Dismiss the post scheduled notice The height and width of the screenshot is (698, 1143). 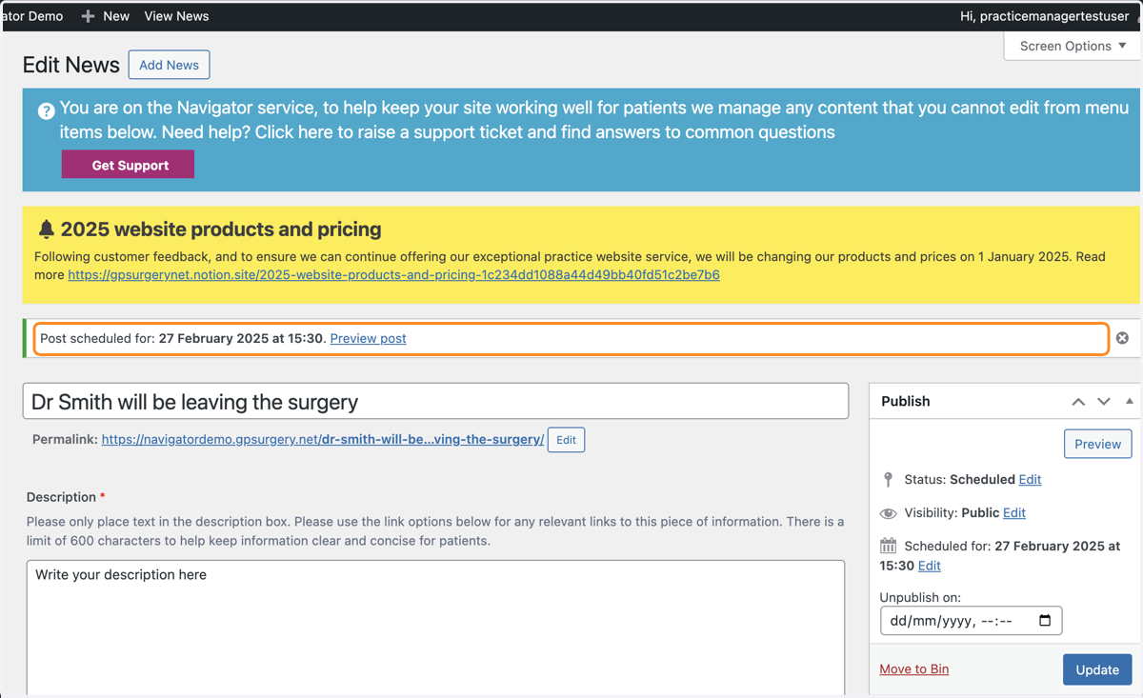(x=1122, y=338)
